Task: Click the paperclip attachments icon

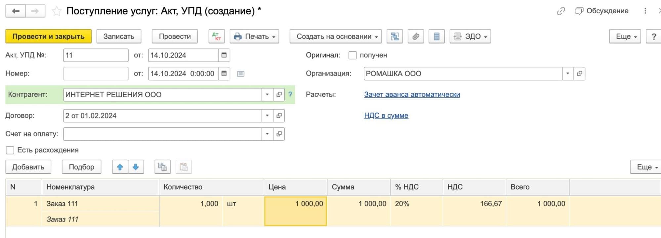Action: point(416,36)
